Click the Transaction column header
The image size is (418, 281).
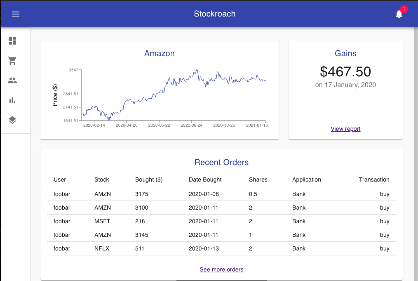374,179
